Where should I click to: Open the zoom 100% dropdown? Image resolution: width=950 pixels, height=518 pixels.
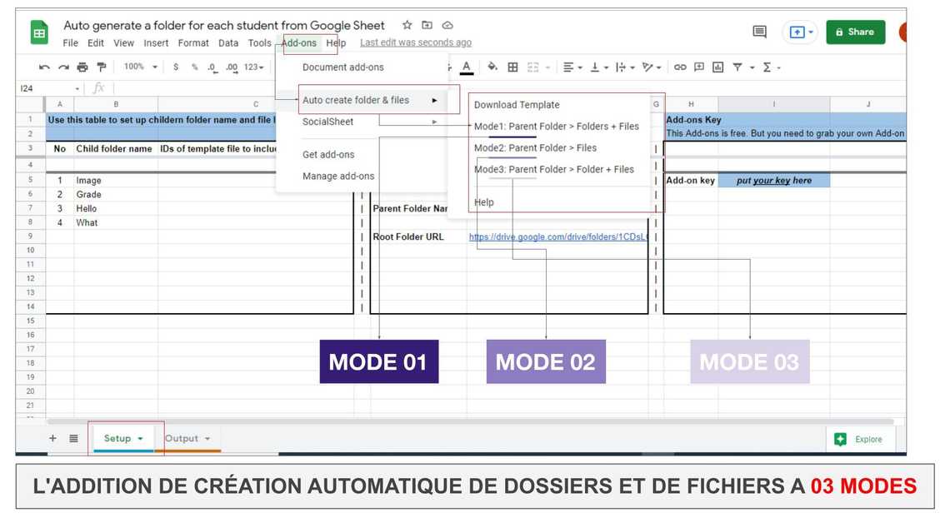140,67
